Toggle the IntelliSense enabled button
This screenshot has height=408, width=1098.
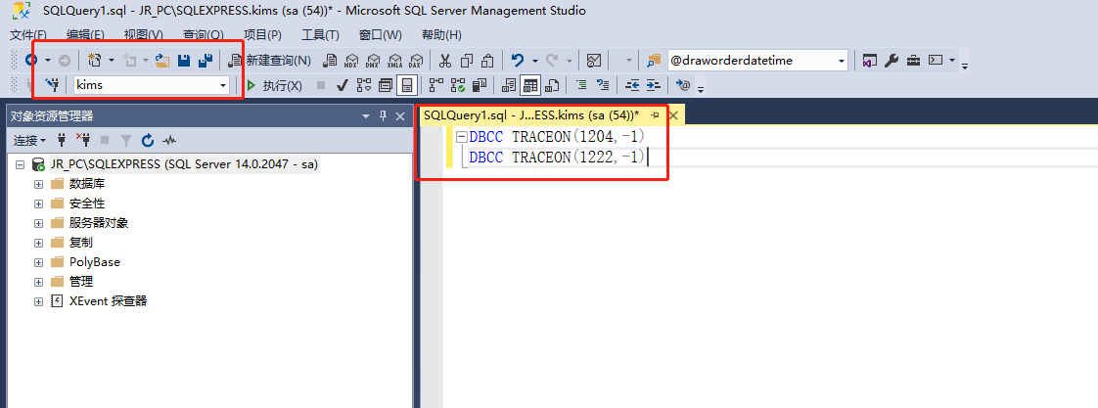pos(406,85)
